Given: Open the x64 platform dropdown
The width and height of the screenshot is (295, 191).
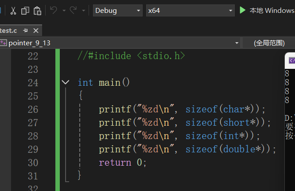Looking at the screenshot, I should [x=190, y=11].
